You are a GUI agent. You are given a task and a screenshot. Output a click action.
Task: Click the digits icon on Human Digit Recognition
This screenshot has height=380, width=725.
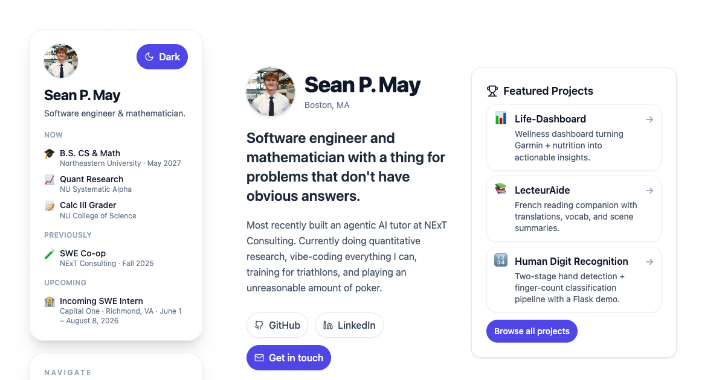point(500,261)
